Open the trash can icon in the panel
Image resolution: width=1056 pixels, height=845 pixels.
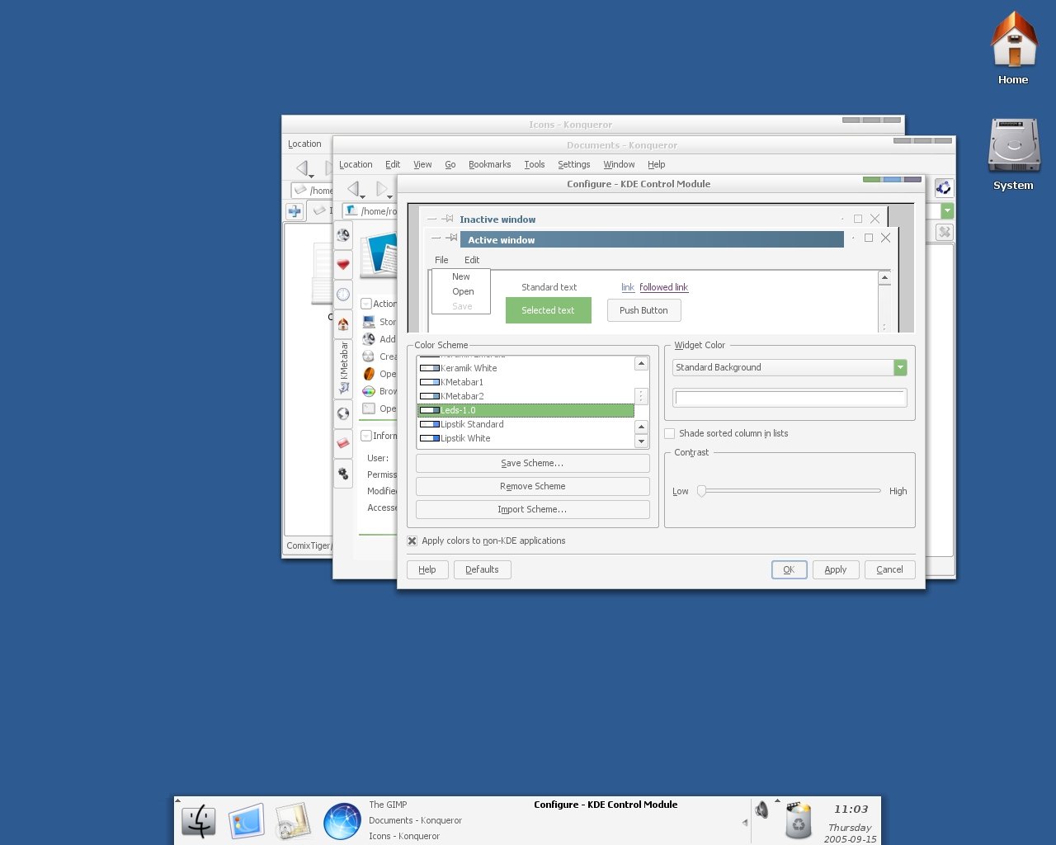(x=799, y=820)
